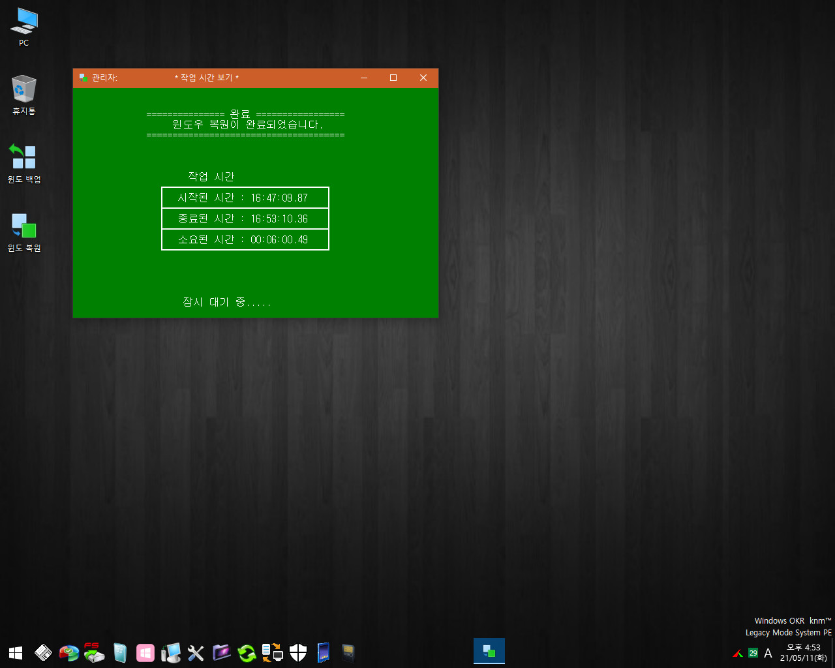Viewport: 835px width, 668px height.
Task: Open the pink Windows logo taskbar icon
Action: [x=145, y=652]
